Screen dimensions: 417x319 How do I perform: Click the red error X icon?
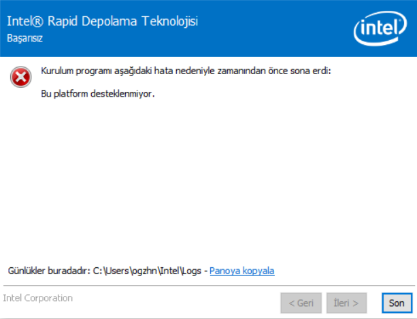[21, 78]
